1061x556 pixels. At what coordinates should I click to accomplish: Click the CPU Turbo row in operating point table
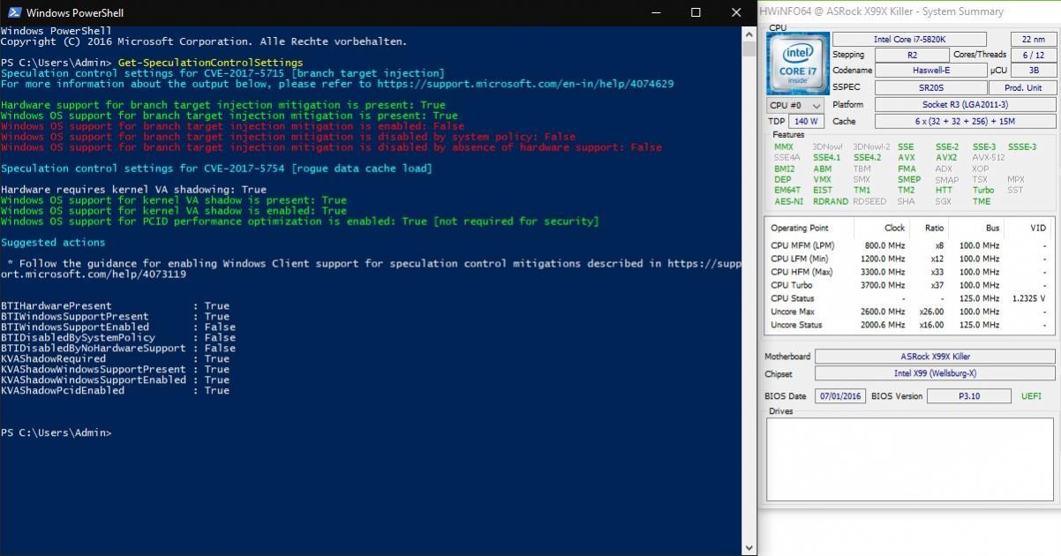tap(909, 285)
